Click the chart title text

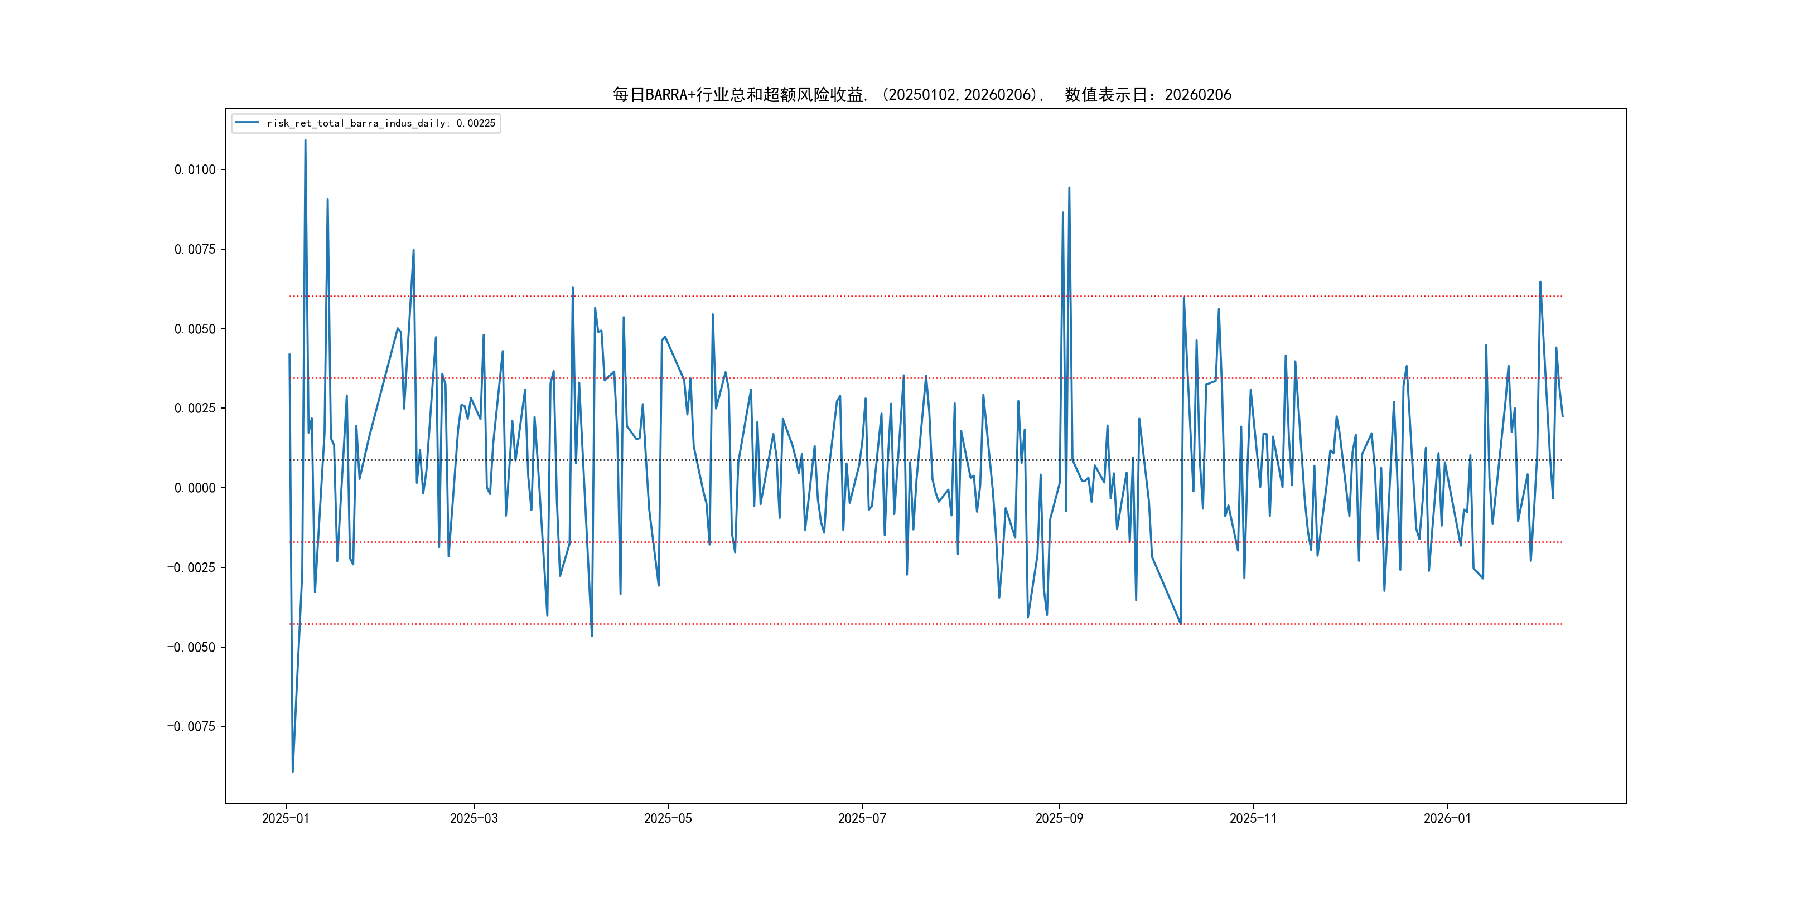922,95
